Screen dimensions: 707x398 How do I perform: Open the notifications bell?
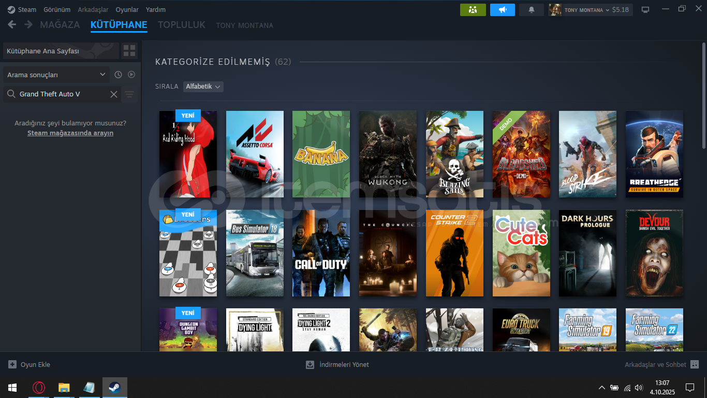click(532, 10)
